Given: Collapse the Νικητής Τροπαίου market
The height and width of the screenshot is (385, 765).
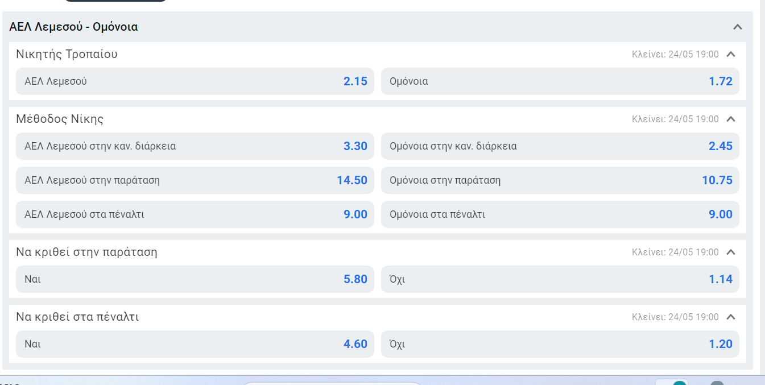Looking at the screenshot, I should 731,55.
